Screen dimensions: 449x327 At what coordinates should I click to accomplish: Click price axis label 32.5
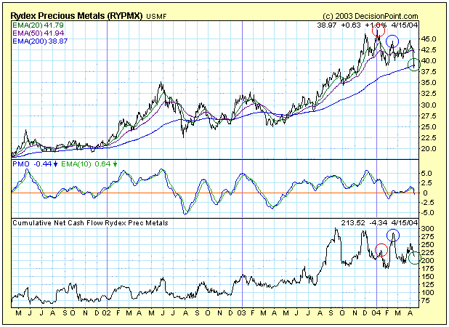click(429, 94)
